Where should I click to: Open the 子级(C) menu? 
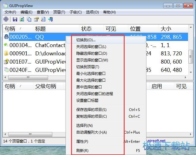(x=75, y=12)
